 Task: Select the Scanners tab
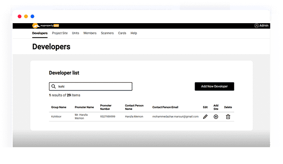click(107, 33)
